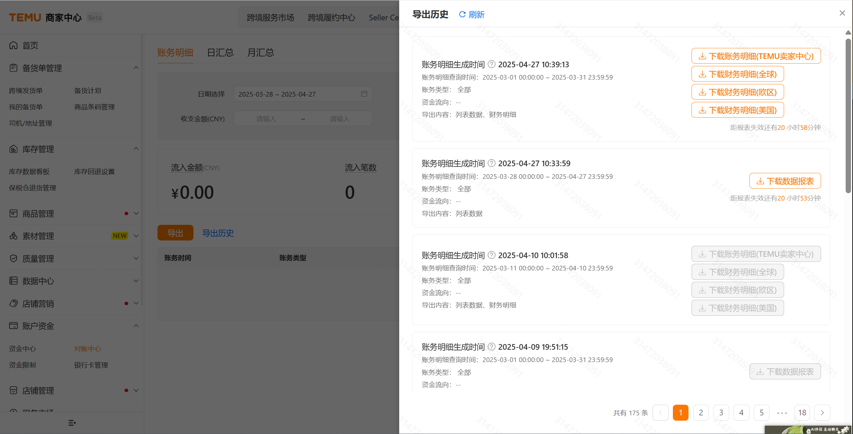Screen dimensions: 853x434
Task: Open 资金中心 link in sidebar
Action: point(22,348)
